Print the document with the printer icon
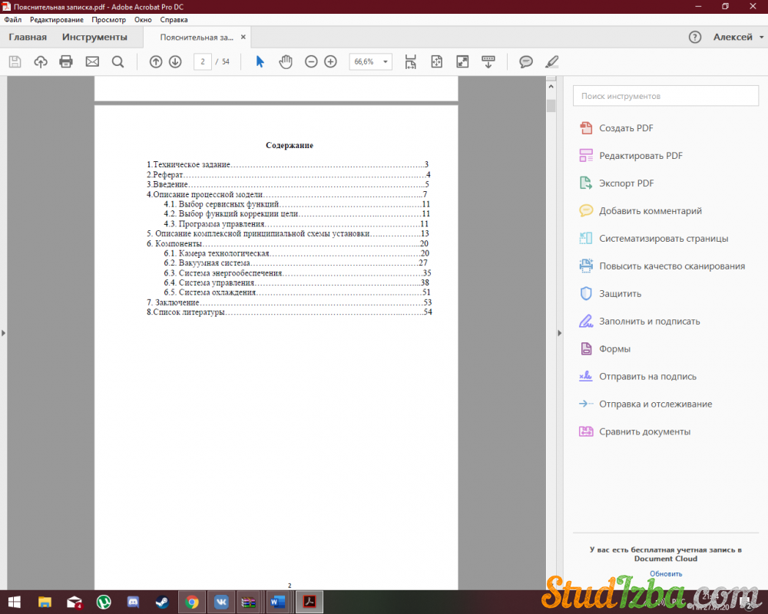The image size is (768, 614). tap(66, 61)
